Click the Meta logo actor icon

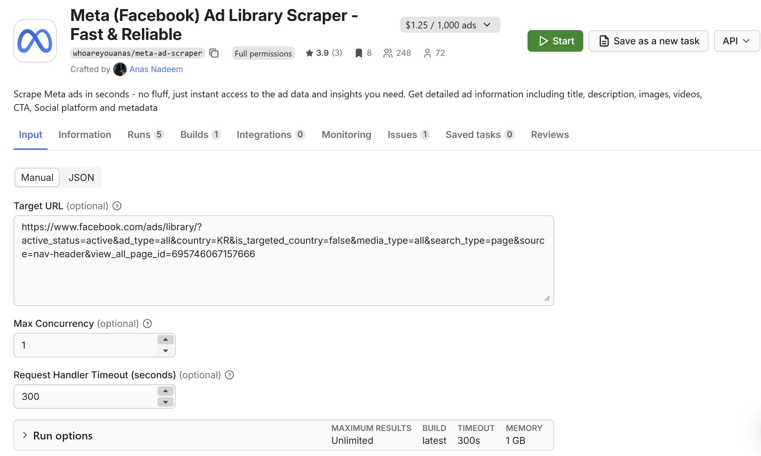(x=35, y=41)
